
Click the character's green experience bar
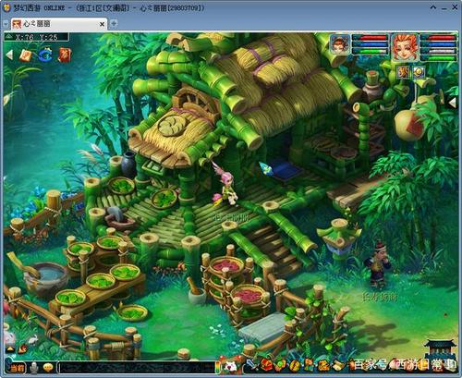point(438,57)
